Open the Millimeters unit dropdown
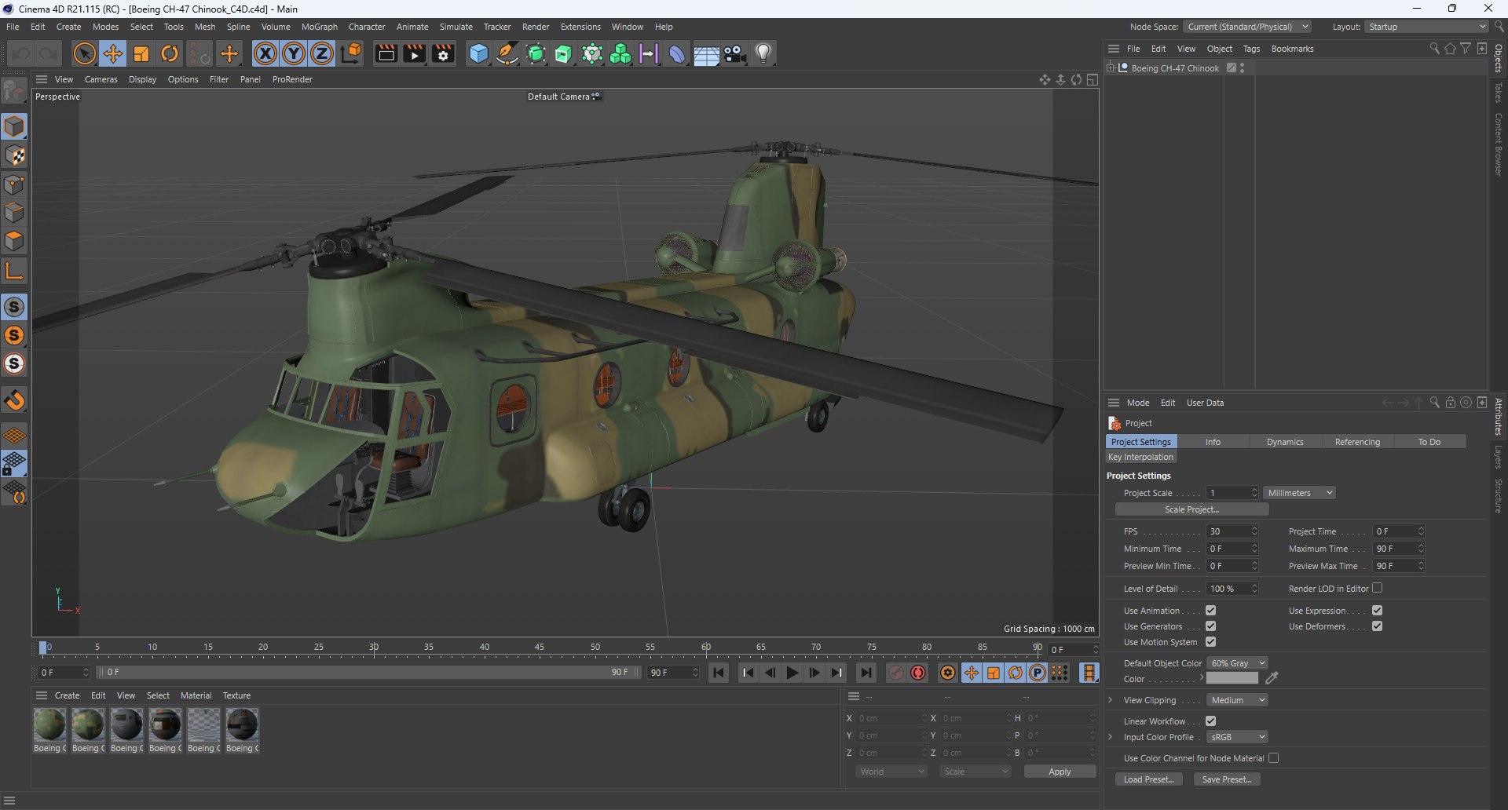 click(1299, 493)
